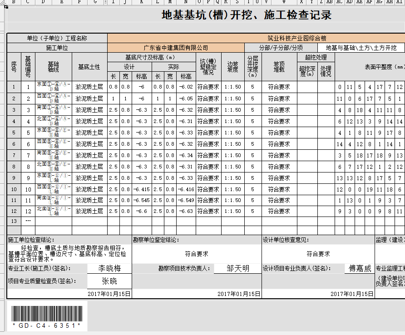Click the 项目专业质量检查员(签名) label

[x=42, y=281]
